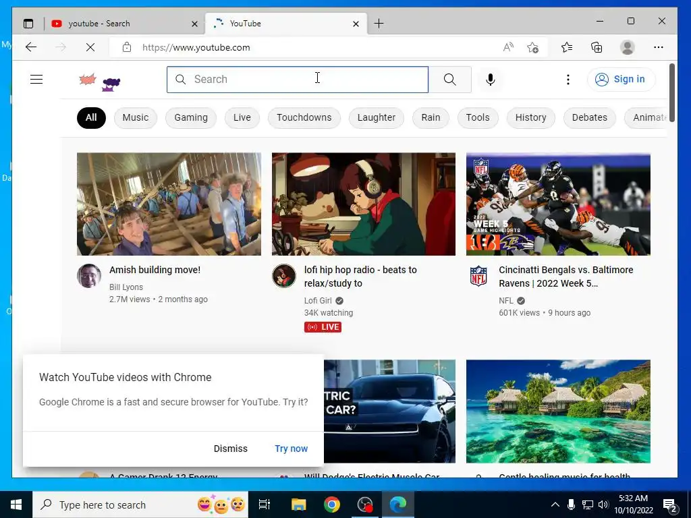Open File Explorer from taskbar
This screenshot has height=518, width=691.
pyautogui.click(x=298, y=505)
